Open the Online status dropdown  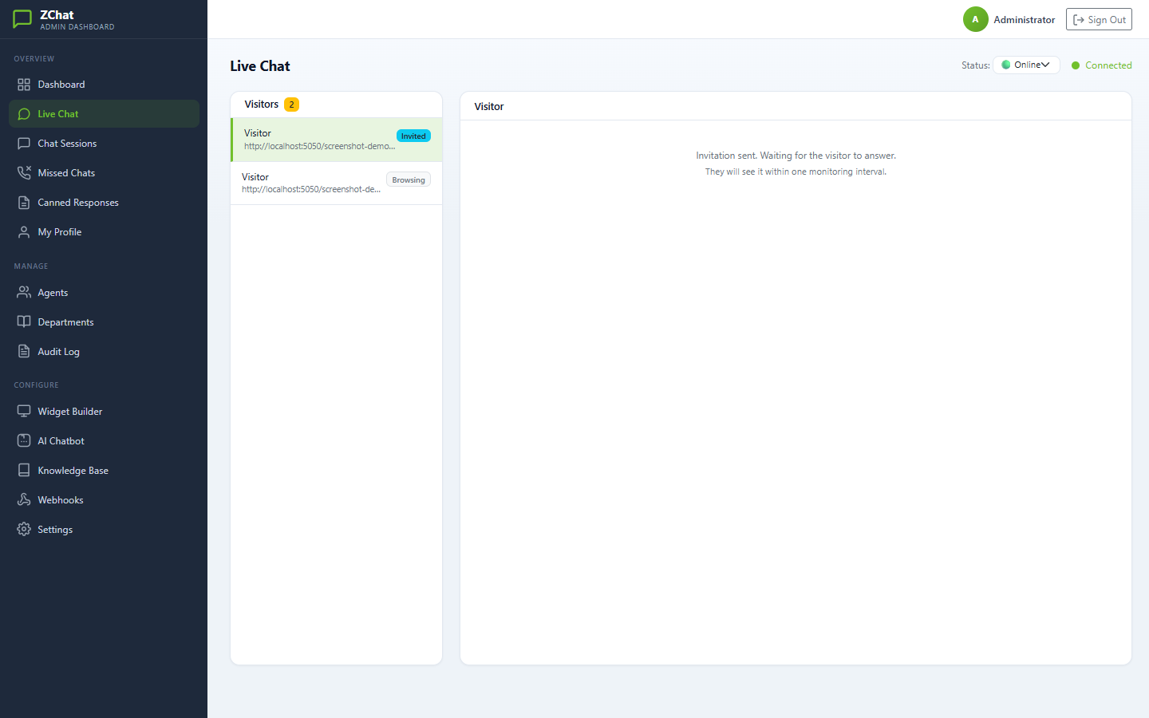1026,65
